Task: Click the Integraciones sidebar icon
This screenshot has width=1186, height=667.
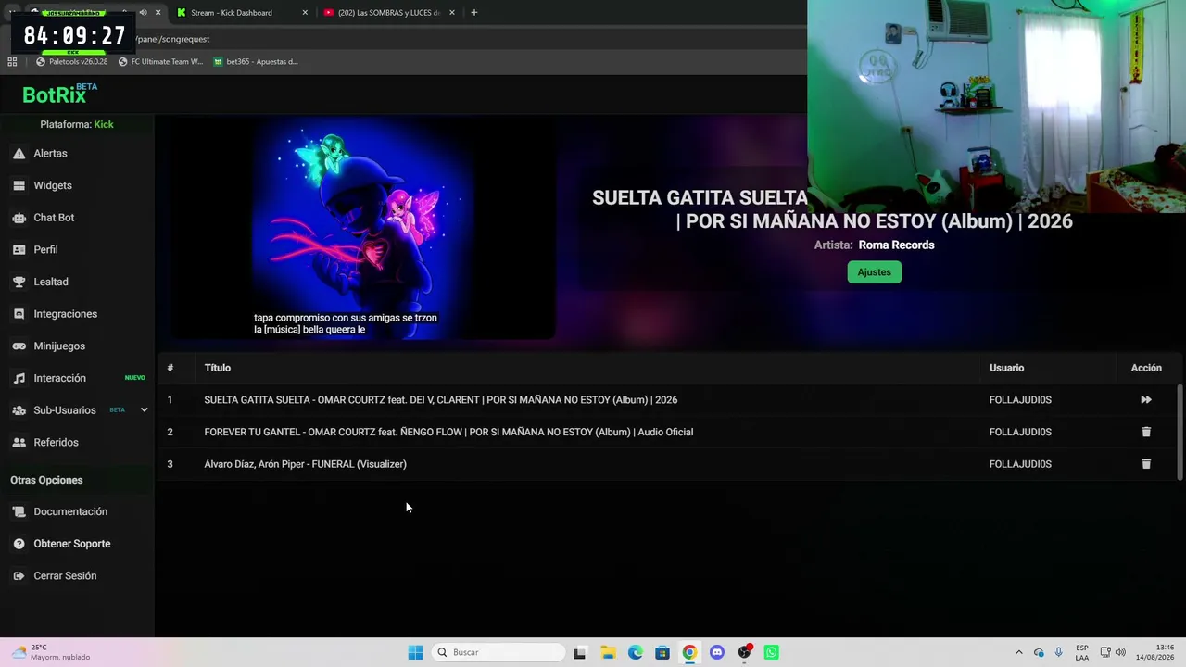Action: coord(19,314)
